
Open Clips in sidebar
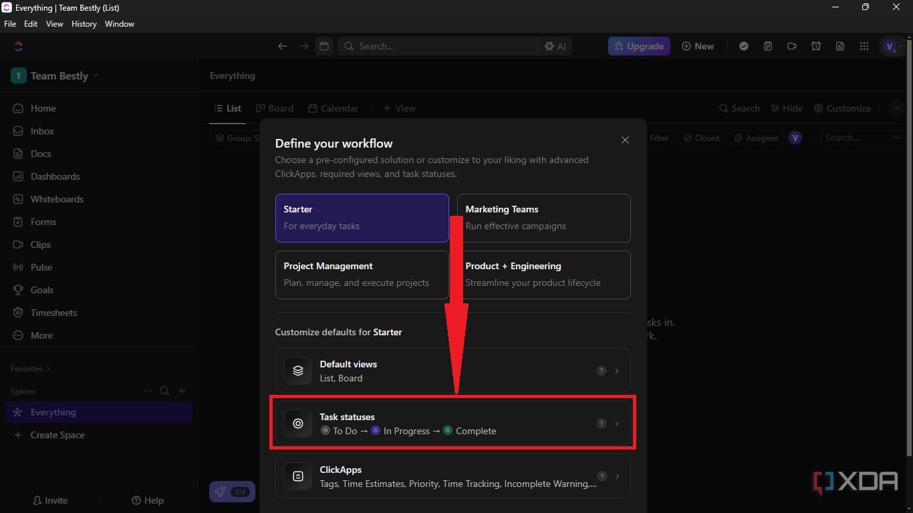click(31, 244)
